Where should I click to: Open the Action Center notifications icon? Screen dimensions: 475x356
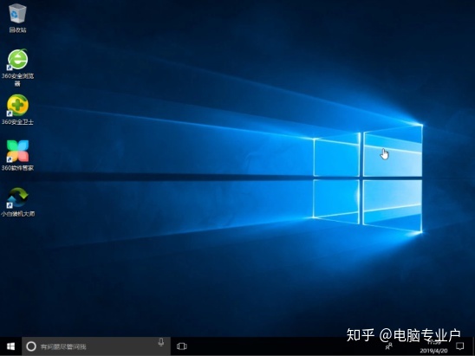pyautogui.click(x=460, y=346)
